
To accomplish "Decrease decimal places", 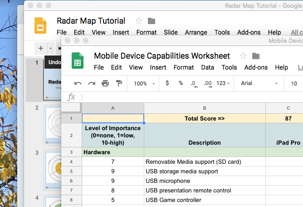I will tap(194, 84).
